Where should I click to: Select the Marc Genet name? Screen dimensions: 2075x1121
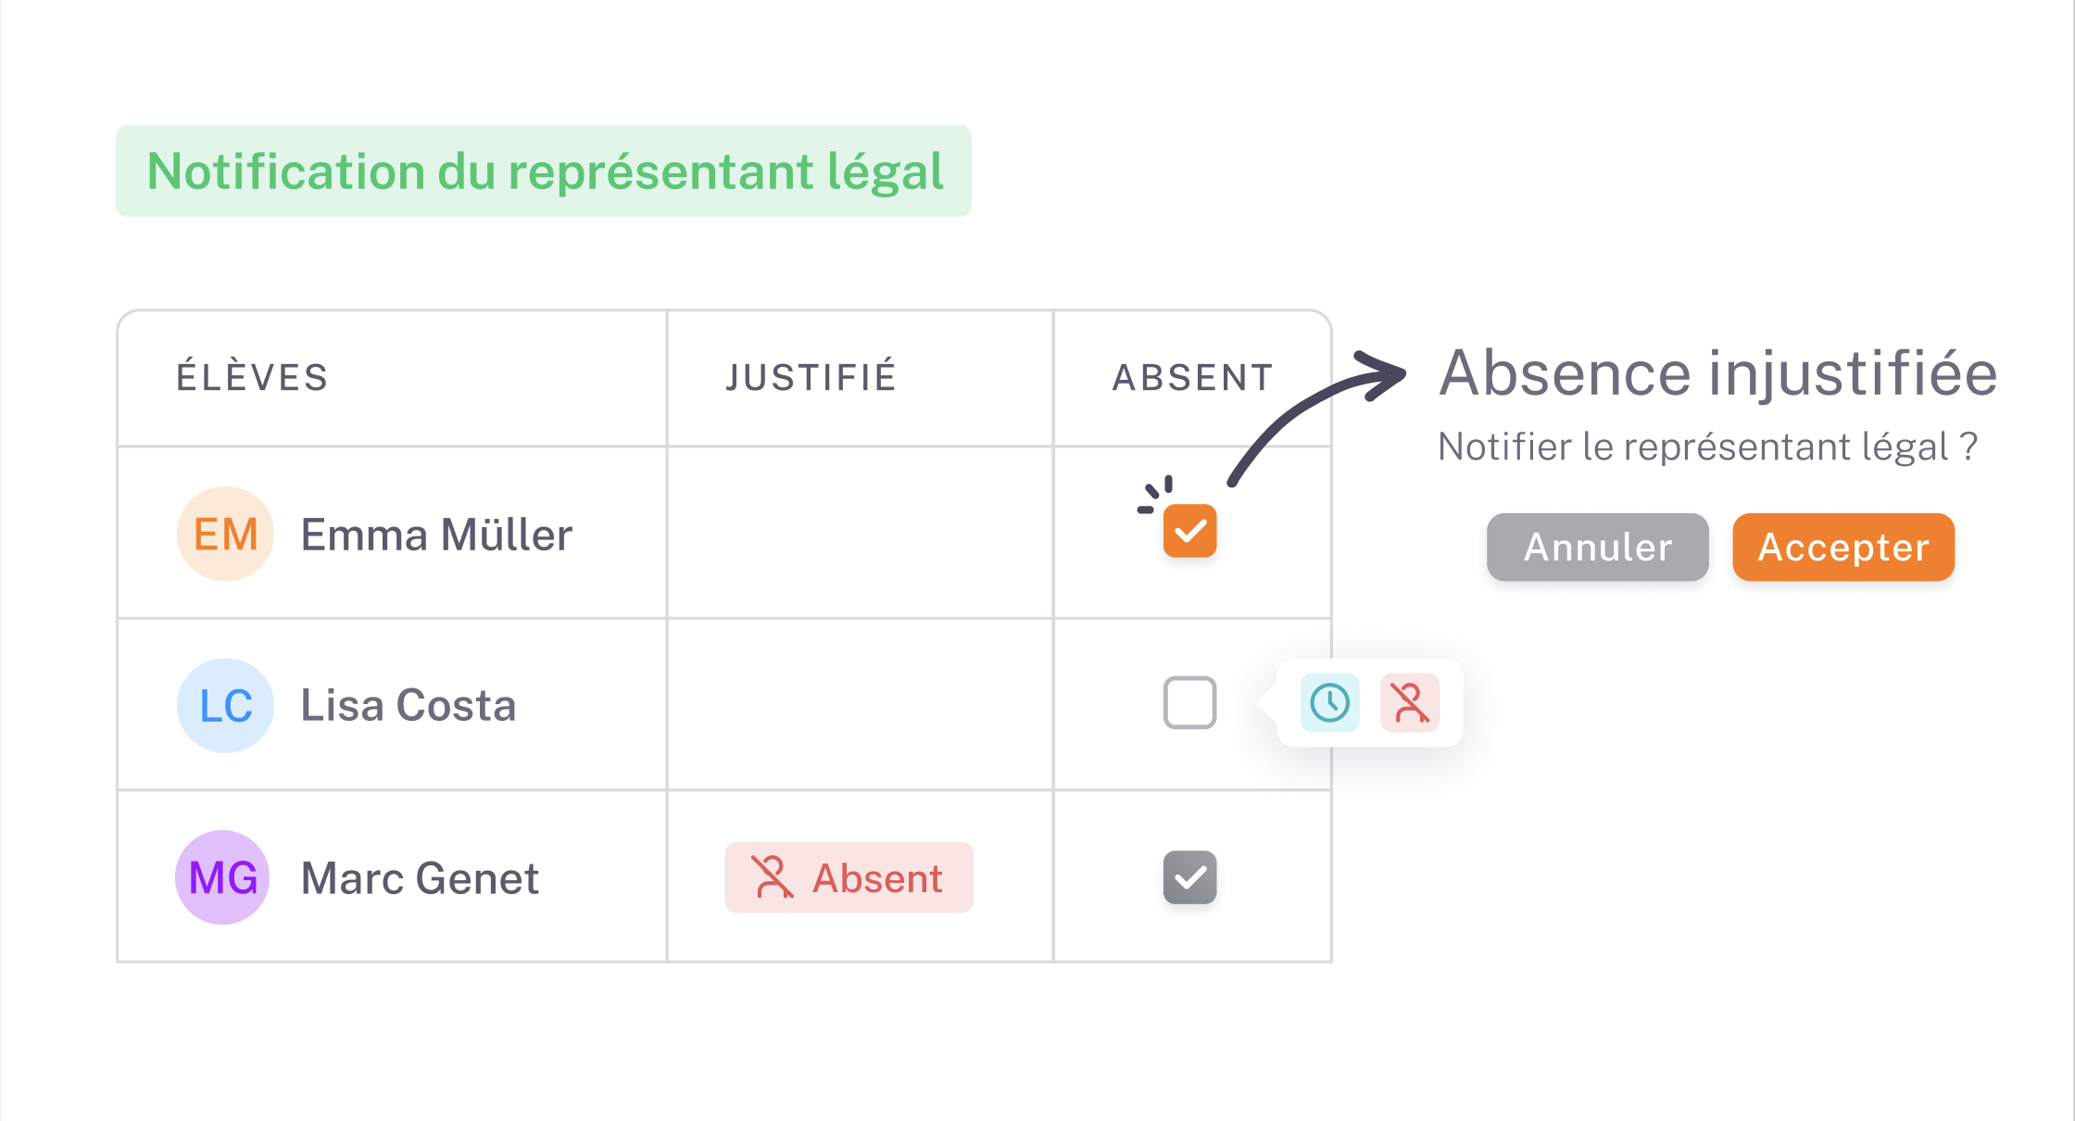pos(420,878)
